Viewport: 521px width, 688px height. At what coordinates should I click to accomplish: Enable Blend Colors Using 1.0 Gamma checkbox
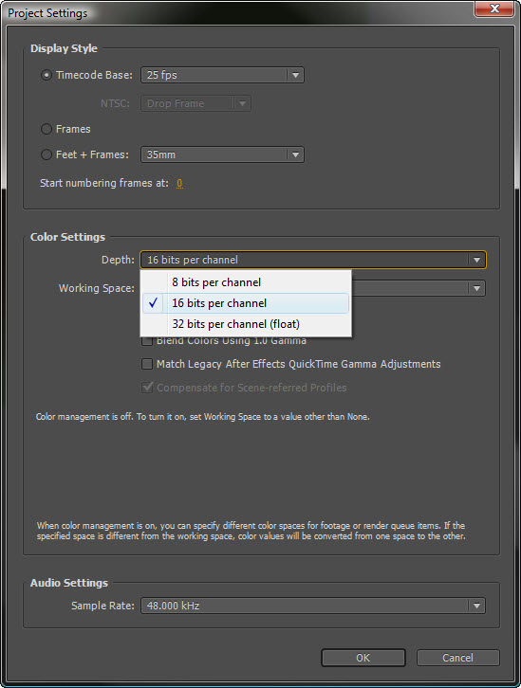[x=147, y=340]
